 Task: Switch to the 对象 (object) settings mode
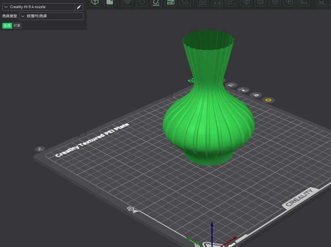tap(17, 25)
